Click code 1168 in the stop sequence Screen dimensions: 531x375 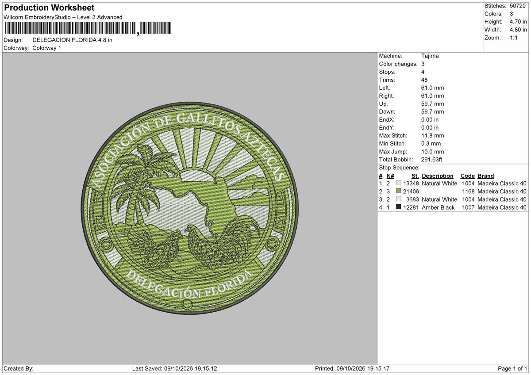(468, 191)
